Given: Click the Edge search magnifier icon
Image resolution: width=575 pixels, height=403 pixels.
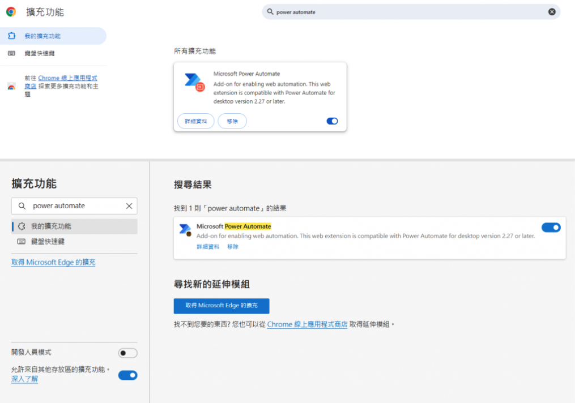Looking at the screenshot, I should [22, 206].
